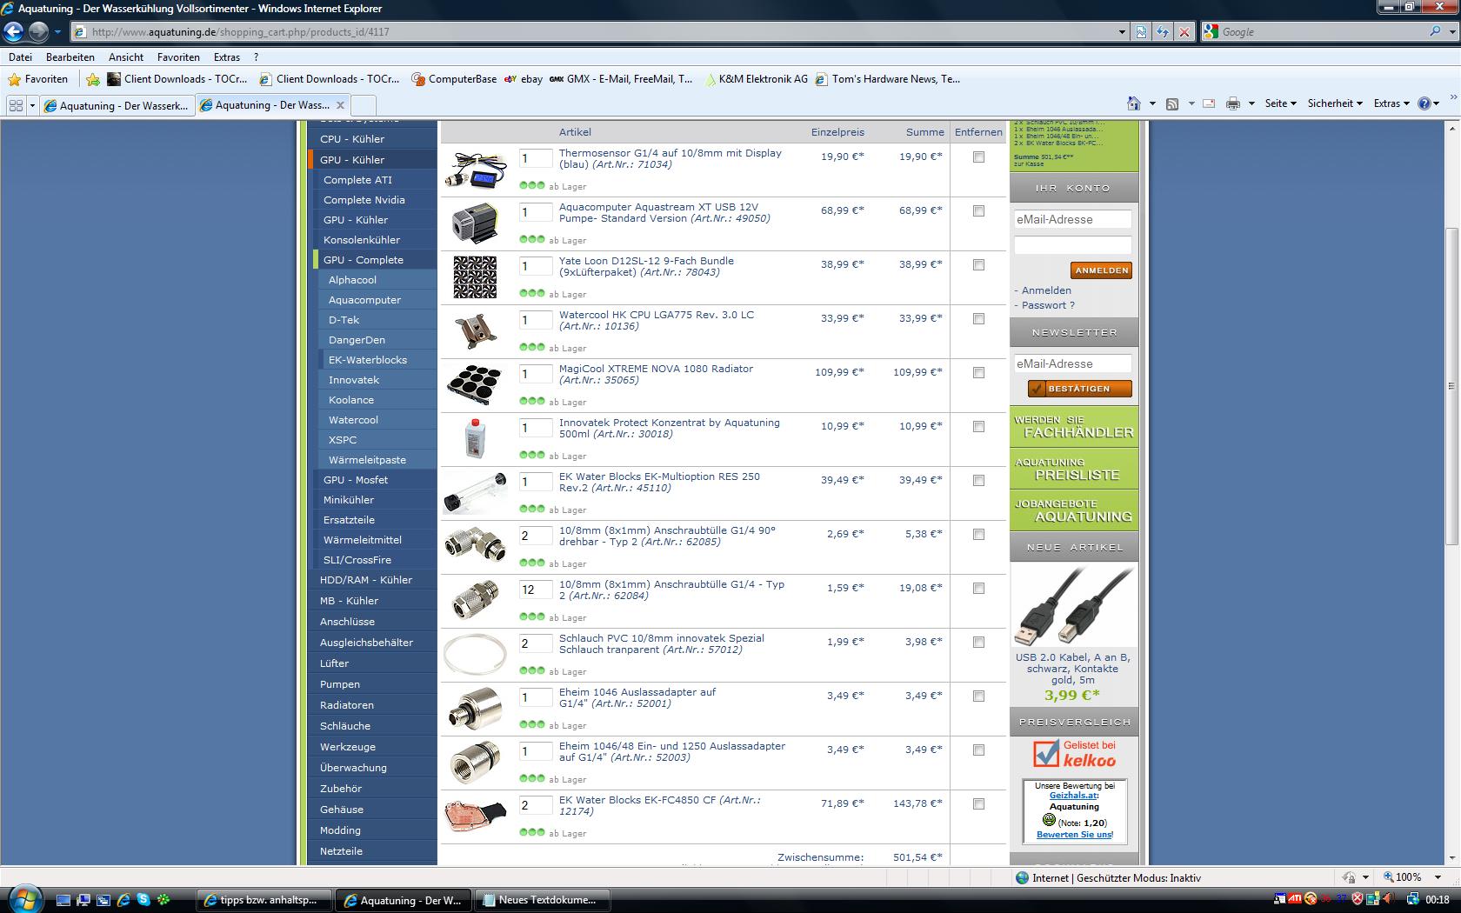Expand the Seite command bar menu
The height and width of the screenshot is (913, 1461).
pyautogui.click(x=1280, y=103)
